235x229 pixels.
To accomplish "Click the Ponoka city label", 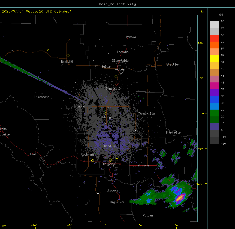I will point(131,37).
